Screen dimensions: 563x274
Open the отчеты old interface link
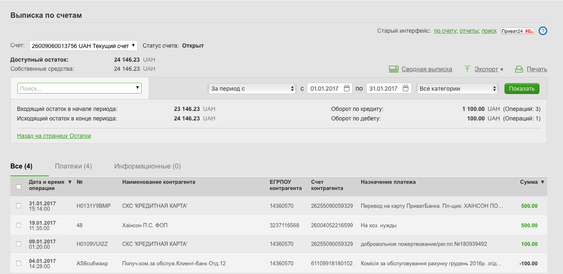pos(469,31)
